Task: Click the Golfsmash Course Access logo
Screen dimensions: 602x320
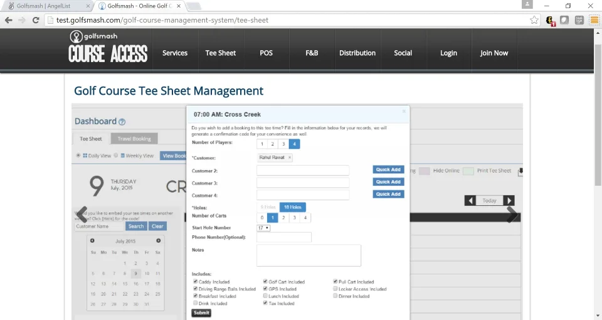Action: pos(108,47)
